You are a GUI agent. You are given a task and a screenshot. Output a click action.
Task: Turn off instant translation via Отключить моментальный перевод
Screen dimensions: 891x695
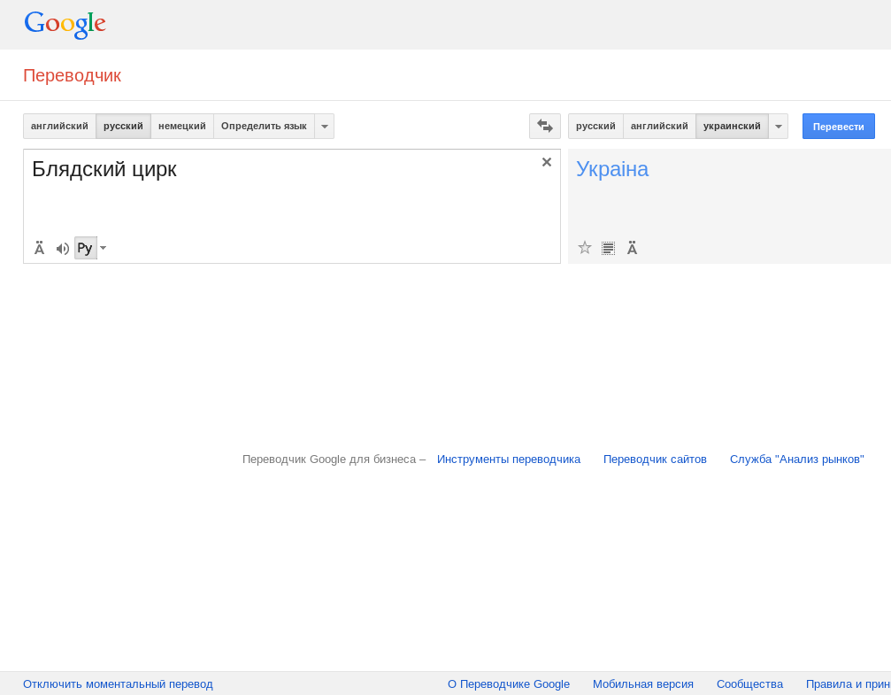pyautogui.click(x=118, y=683)
